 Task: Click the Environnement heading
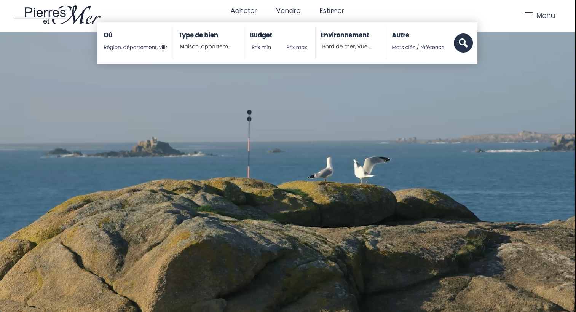coord(345,35)
